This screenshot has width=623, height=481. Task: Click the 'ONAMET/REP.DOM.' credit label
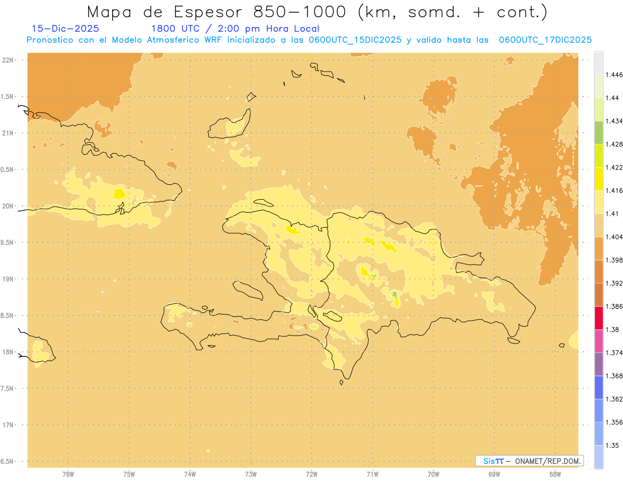[548, 461]
